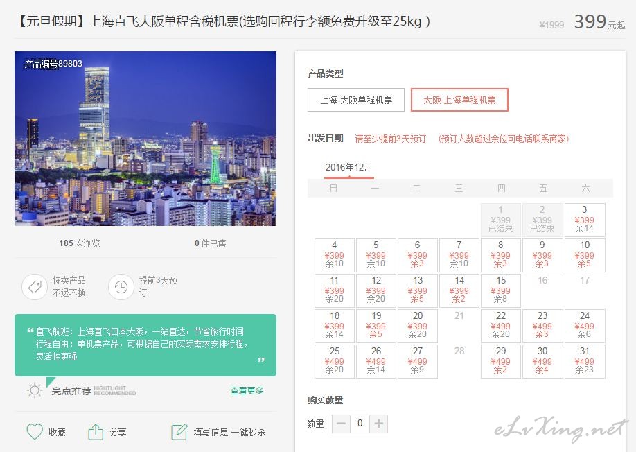636x452 pixels.
Task: Click the quantity input field showing 0
Action: 360,424
